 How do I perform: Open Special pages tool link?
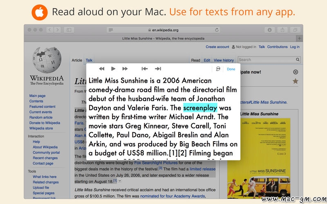(x=44, y=193)
